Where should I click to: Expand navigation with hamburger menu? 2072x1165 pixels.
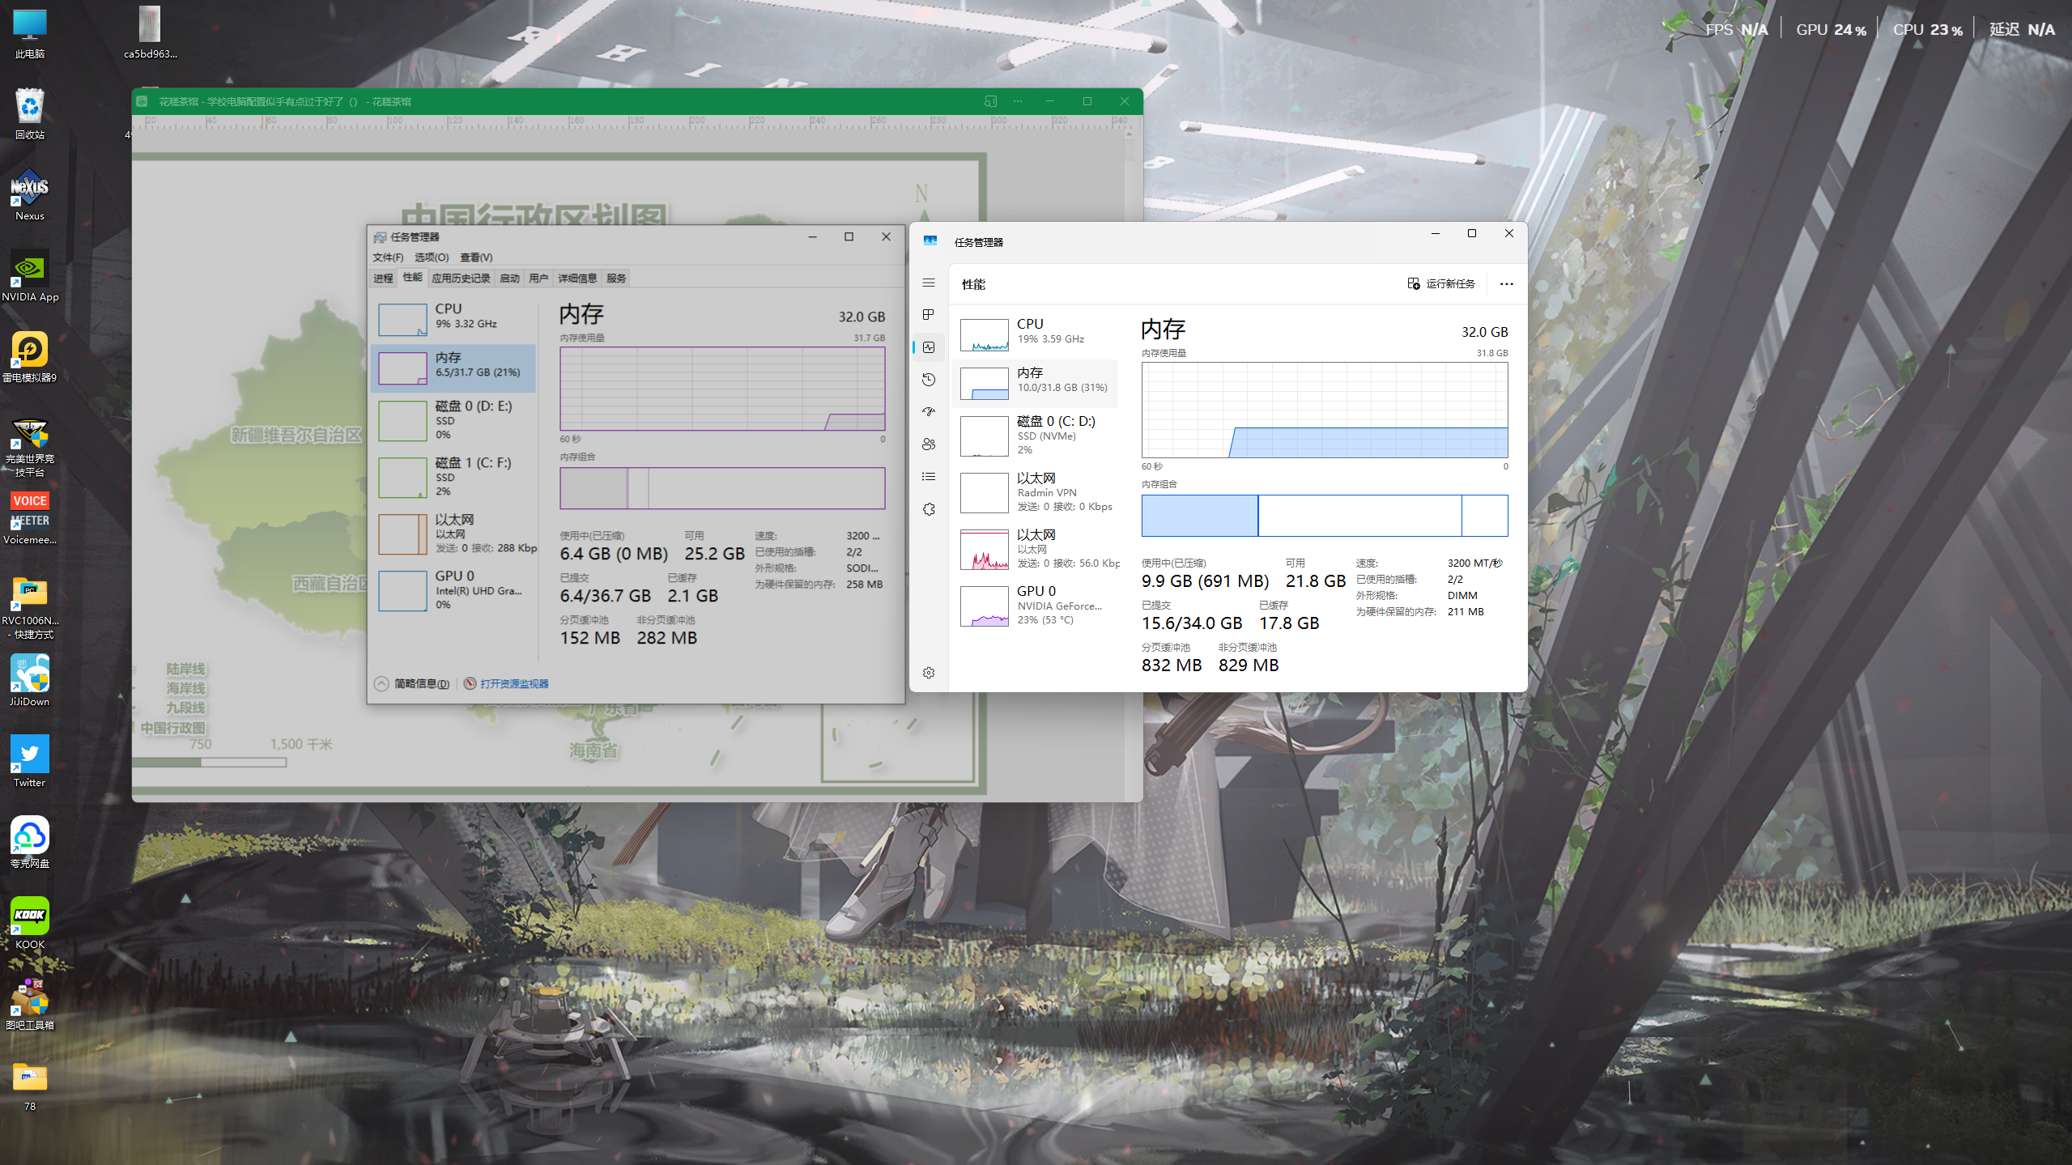click(929, 283)
